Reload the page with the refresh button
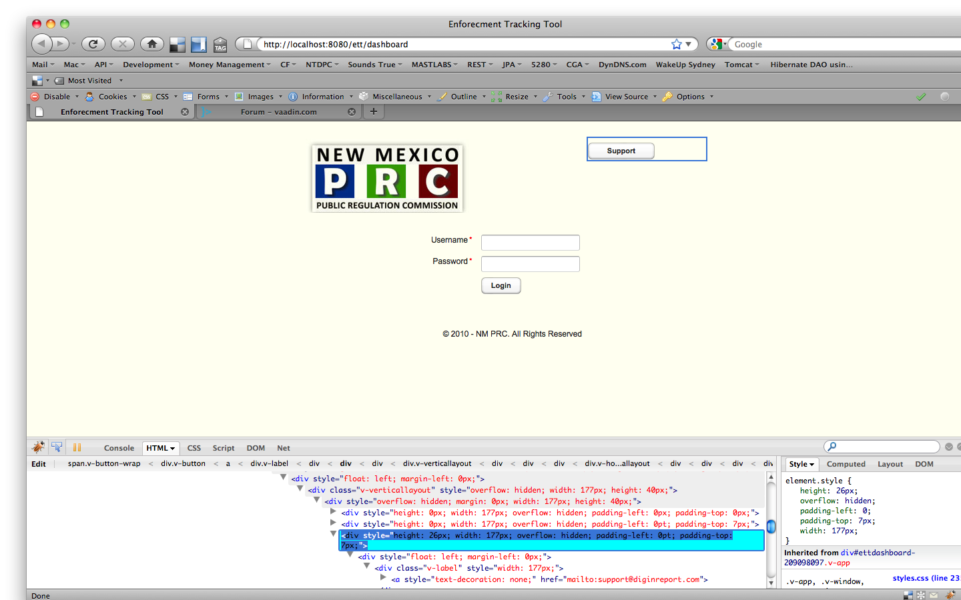The width and height of the screenshot is (961, 600). click(x=93, y=44)
